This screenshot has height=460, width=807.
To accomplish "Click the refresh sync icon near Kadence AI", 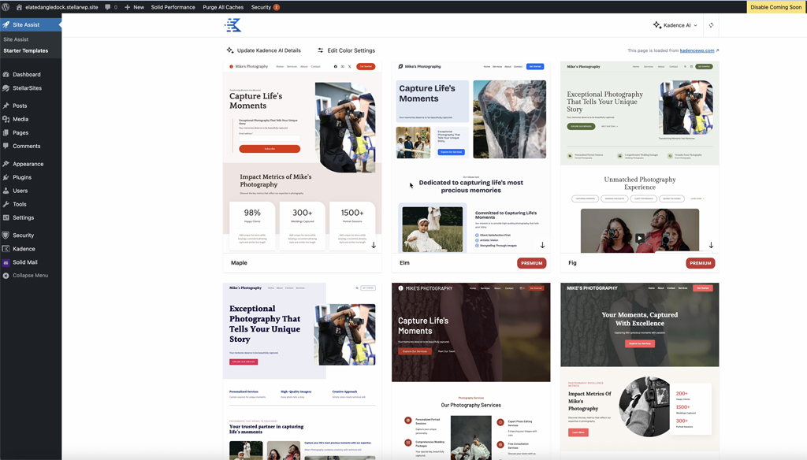I will [x=712, y=25].
